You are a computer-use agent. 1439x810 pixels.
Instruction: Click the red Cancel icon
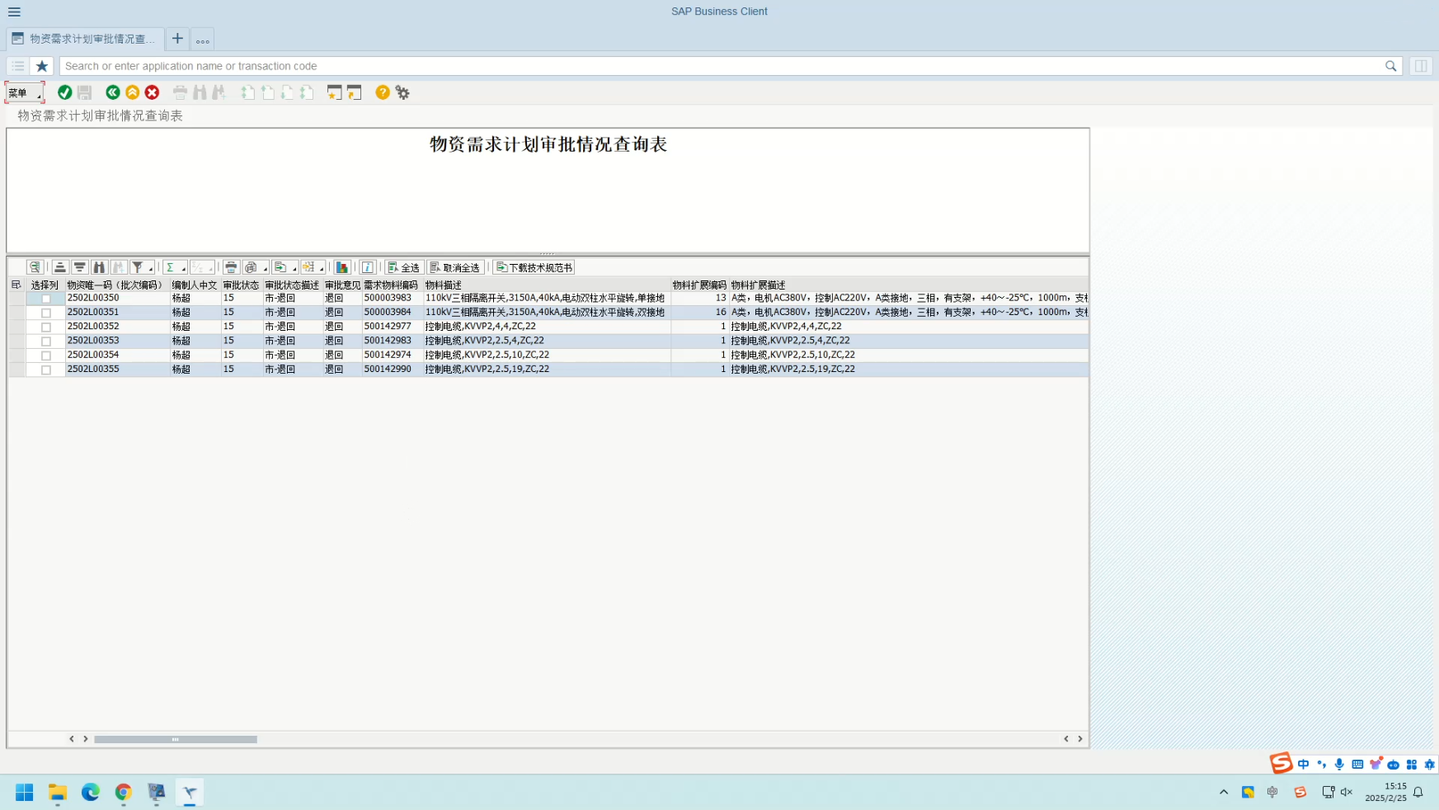(152, 92)
